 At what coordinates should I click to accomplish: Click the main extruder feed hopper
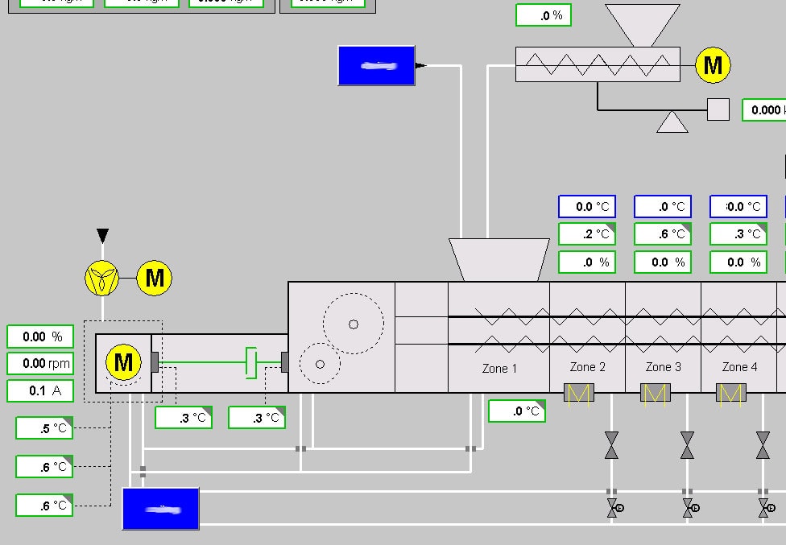[x=499, y=259]
